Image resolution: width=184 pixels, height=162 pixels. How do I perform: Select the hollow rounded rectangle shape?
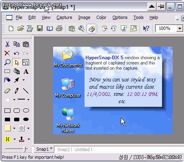pos(17,110)
